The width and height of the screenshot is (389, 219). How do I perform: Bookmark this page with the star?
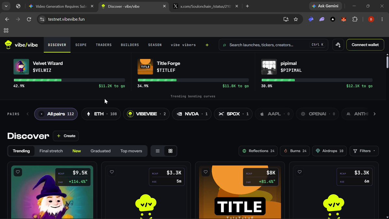tap(296, 19)
